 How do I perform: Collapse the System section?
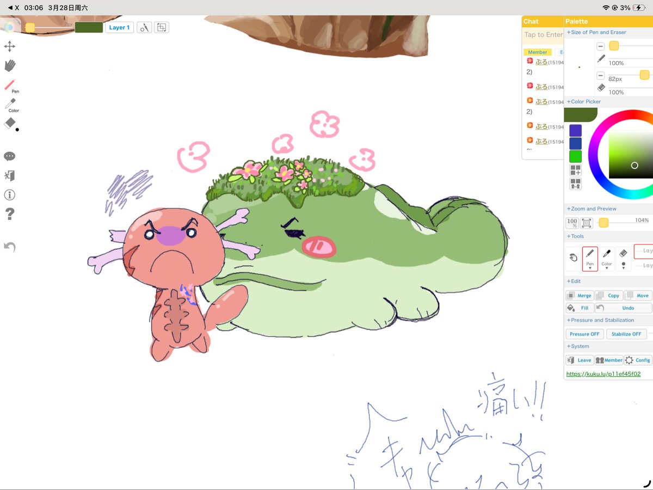coord(578,346)
